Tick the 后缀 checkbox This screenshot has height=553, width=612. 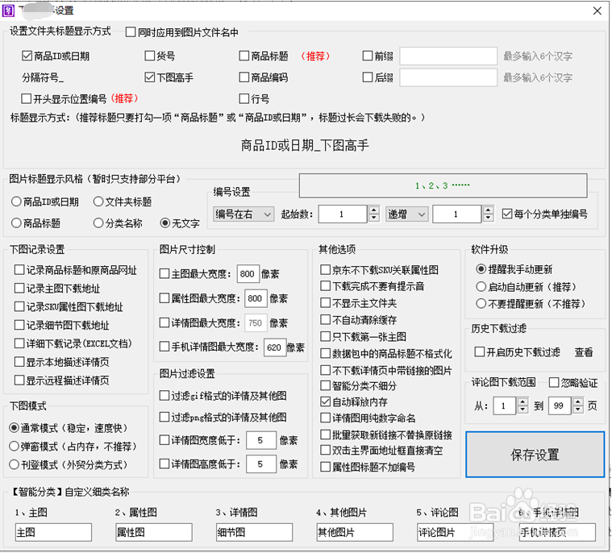pyautogui.click(x=367, y=77)
